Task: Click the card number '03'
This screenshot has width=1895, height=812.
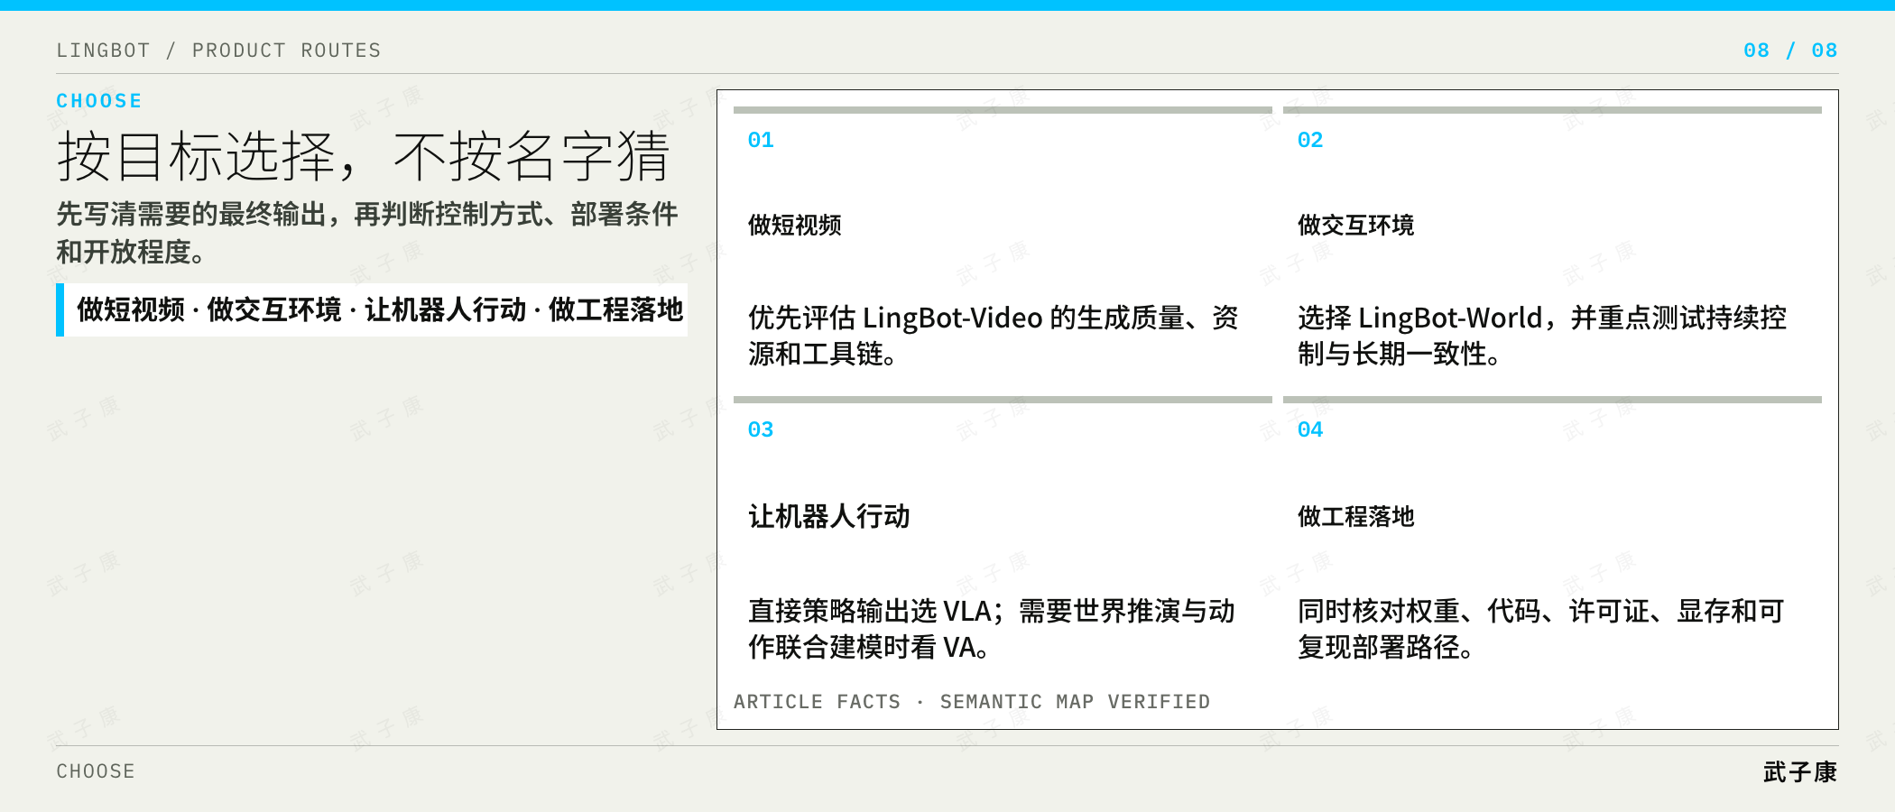Action: tap(761, 429)
